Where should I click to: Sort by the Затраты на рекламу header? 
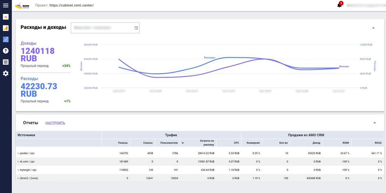pyautogui.click(x=207, y=143)
